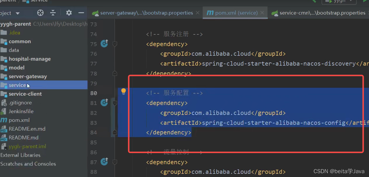Select the service module folder
The width and height of the screenshot is (369, 177).
44,85
